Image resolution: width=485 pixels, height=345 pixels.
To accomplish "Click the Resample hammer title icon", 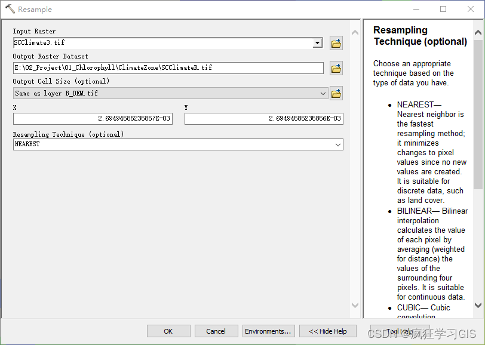I will point(10,9).
